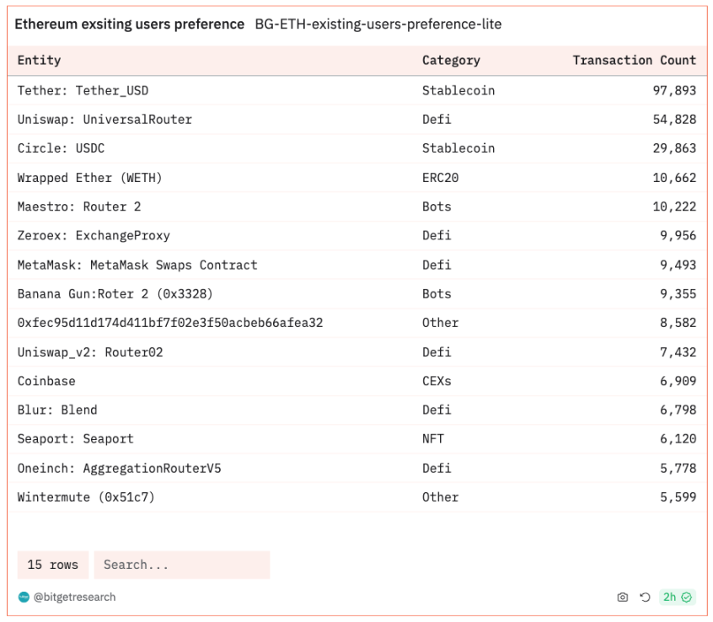Click the refresh query icon

(x=645, y=598)
